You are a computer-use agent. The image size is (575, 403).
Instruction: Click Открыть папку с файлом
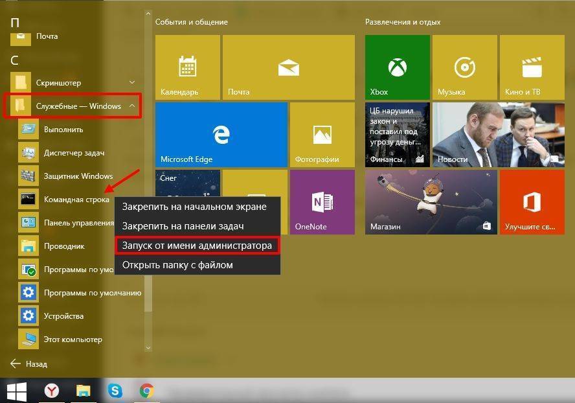tap(177, 265)
